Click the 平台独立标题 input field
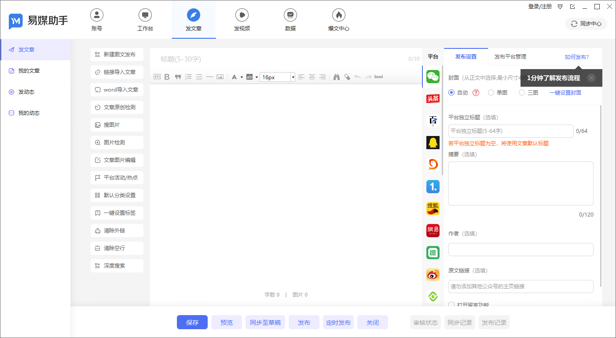This screenshot has width=616, height=338. [x=510, y=131]
